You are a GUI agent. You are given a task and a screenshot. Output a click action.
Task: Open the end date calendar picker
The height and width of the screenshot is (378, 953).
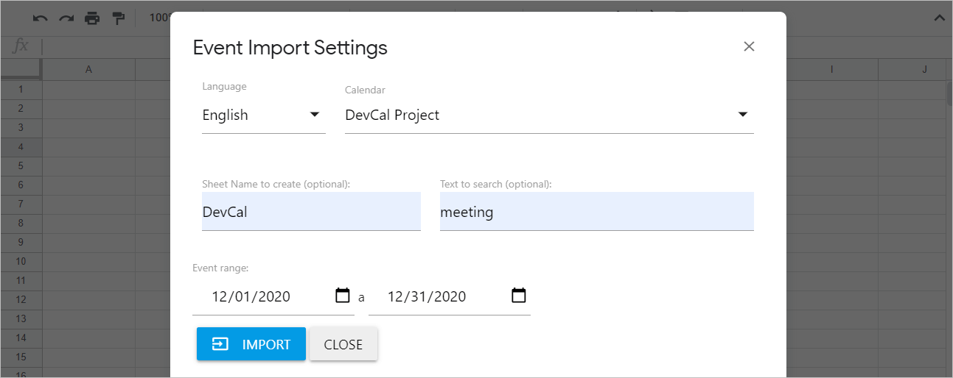(x=519, y=296)
